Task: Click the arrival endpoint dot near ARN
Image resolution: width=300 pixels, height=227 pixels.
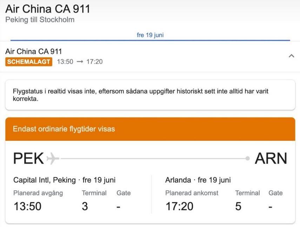Action: [x=248, y=159]
